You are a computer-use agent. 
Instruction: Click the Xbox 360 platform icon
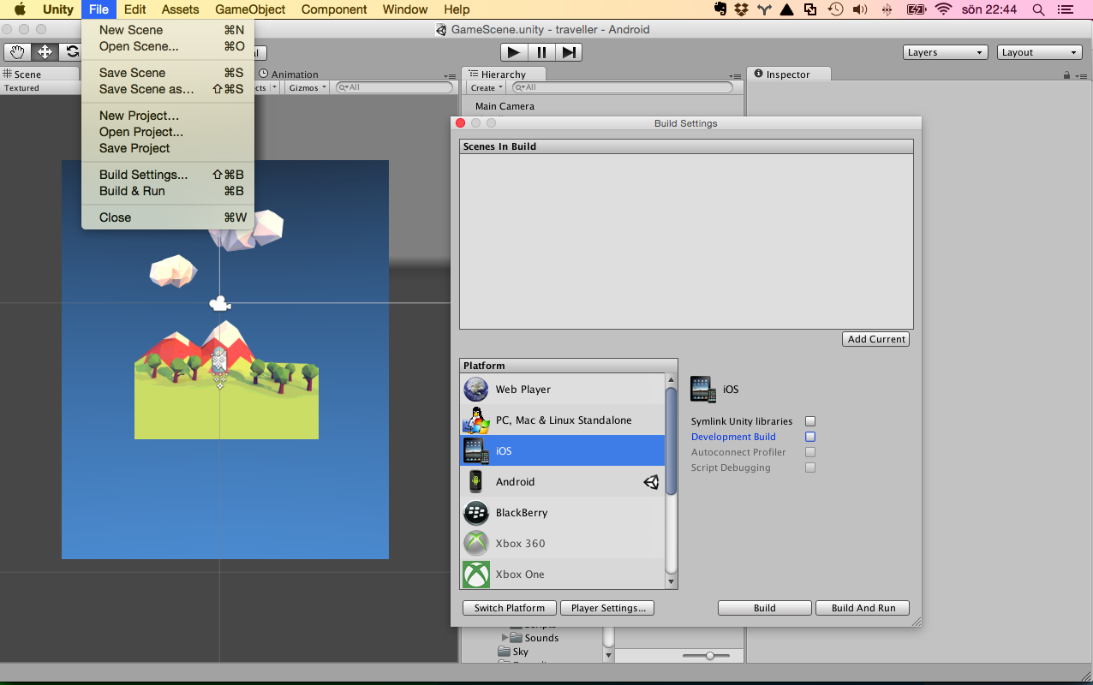click(476, 544)
